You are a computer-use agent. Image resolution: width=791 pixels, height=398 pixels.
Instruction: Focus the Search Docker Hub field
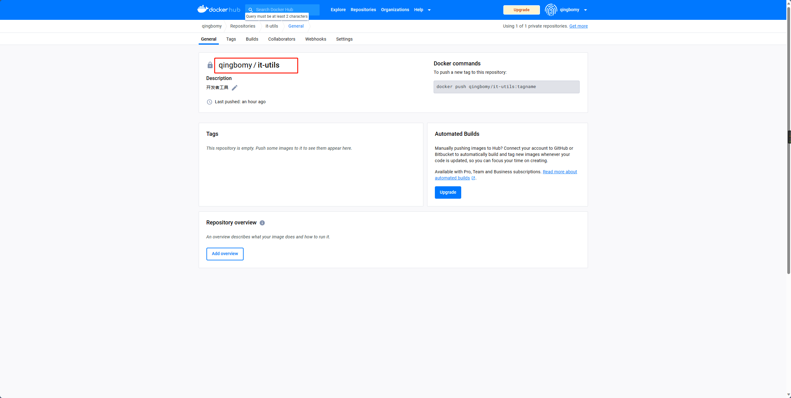[285, 10]
